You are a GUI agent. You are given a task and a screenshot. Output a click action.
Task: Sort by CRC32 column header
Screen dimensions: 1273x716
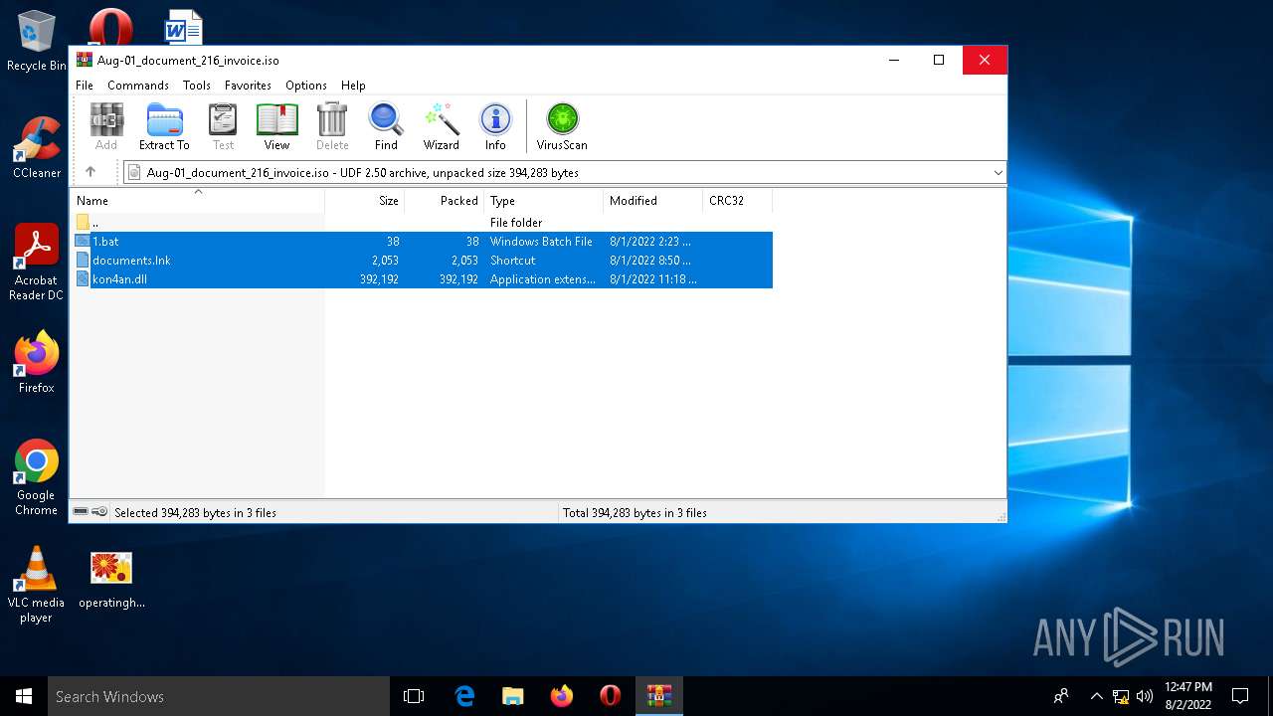(x=737, y=201)
